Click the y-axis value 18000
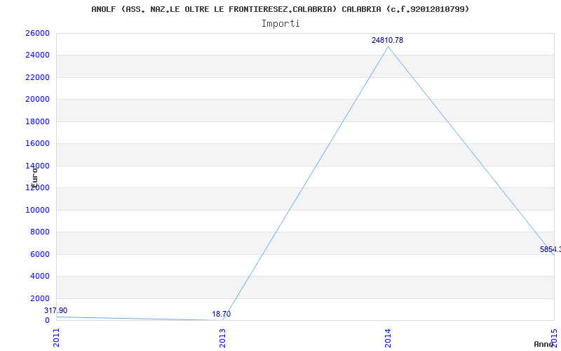 point(37,121)
